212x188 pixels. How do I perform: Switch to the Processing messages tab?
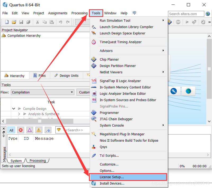point(38,160)
